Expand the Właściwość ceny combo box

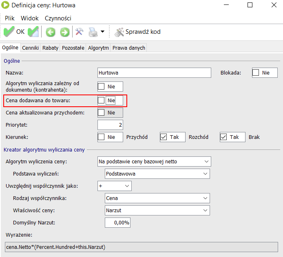pyautogui.click(x=157, y=211)
